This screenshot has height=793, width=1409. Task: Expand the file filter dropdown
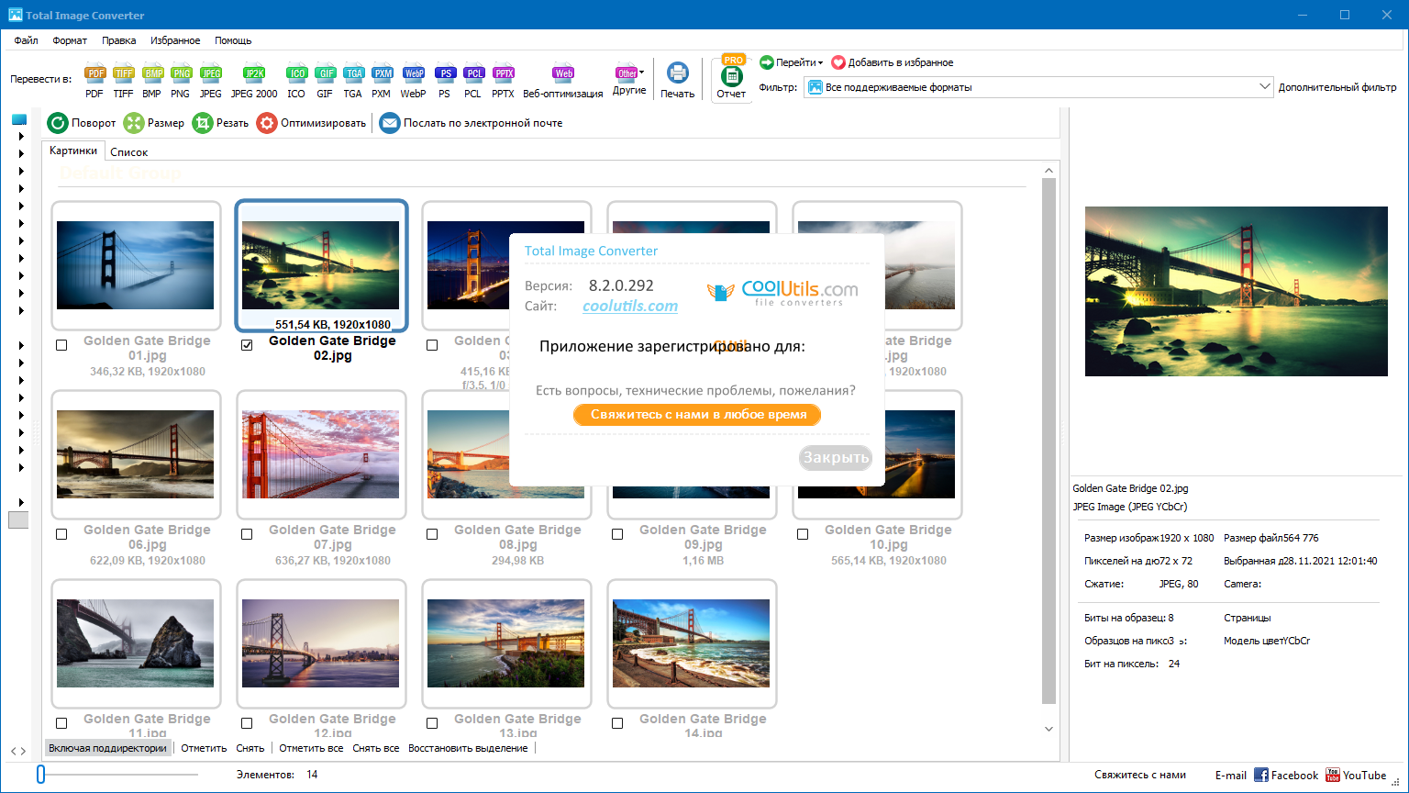pos(1265,87)
